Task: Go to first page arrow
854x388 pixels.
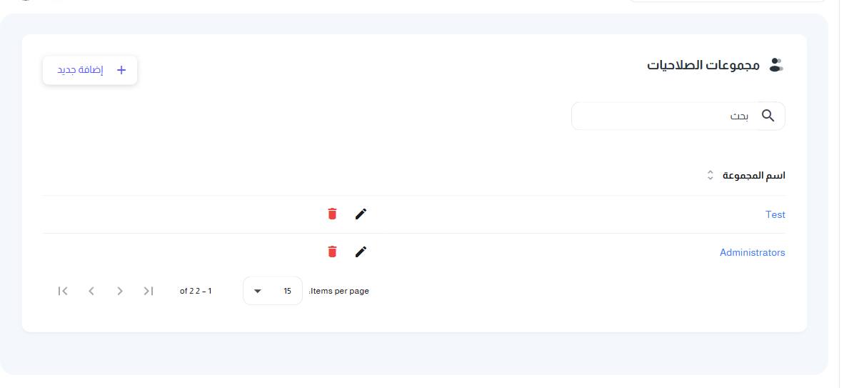Action: pos(63,291)
